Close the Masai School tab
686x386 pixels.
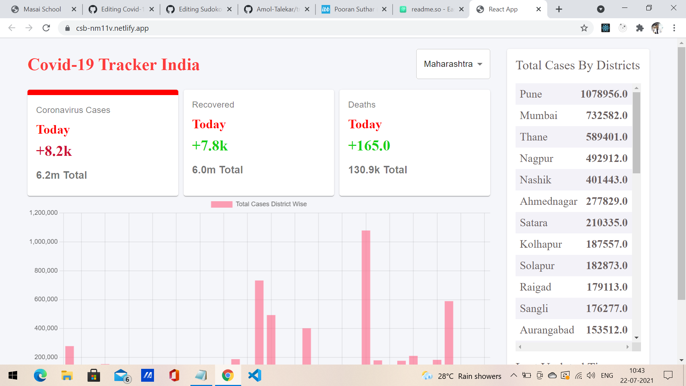pos(74,9)
